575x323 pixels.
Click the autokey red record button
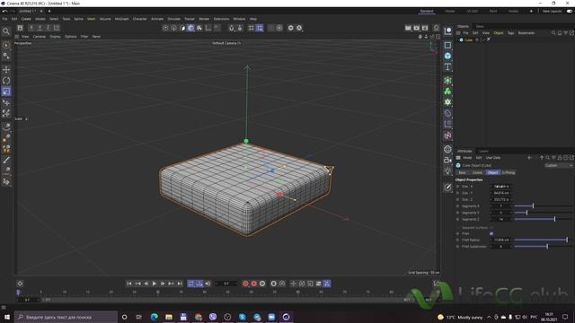point(253,284)
